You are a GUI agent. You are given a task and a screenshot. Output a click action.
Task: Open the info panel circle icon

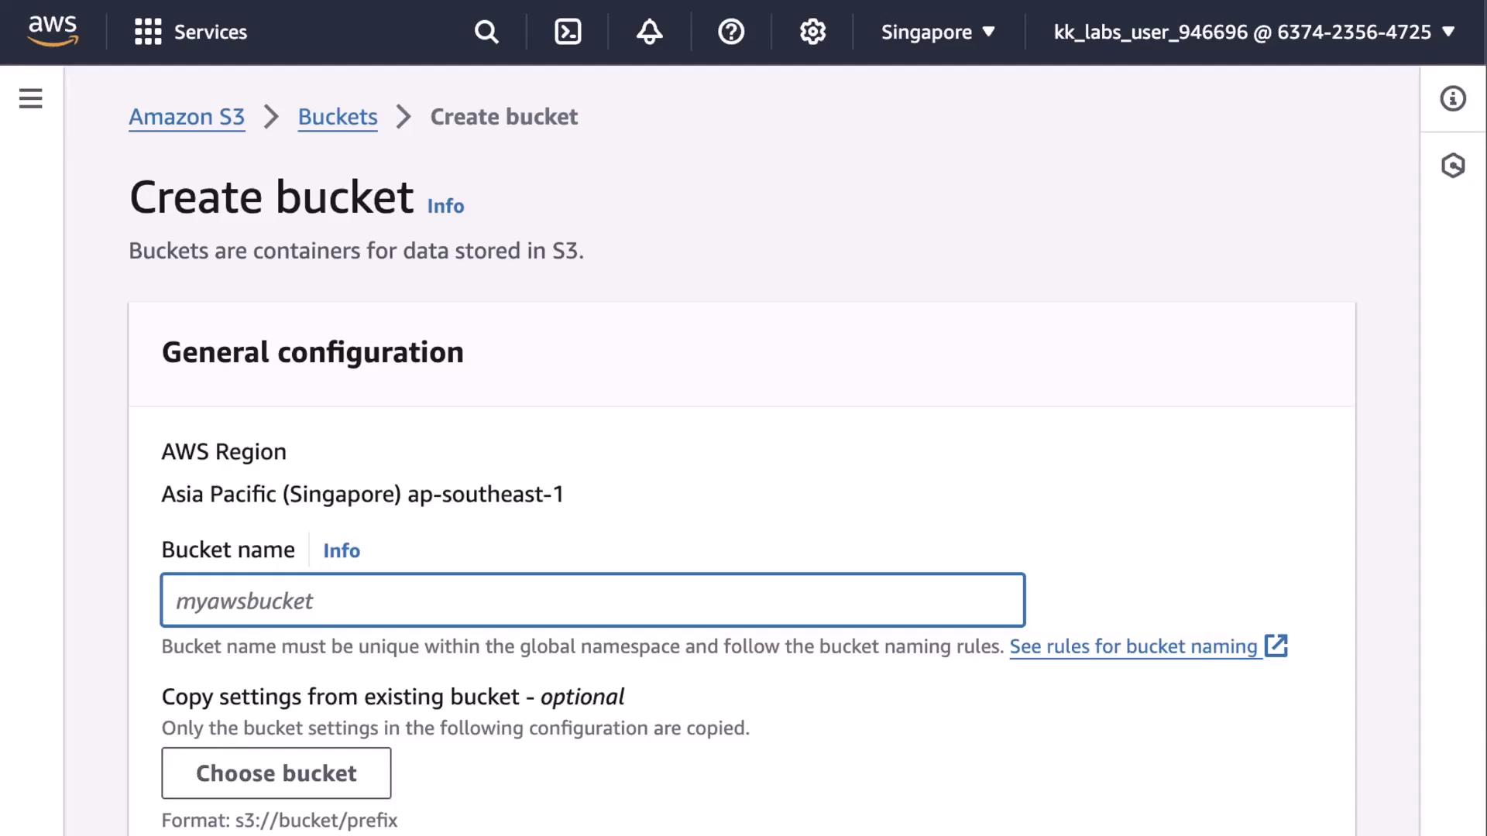click(x=1453, y=98)
